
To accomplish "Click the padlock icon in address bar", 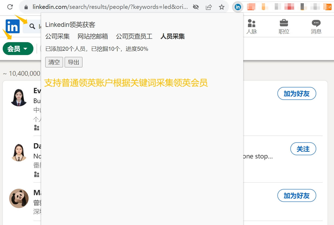I will [x=26, y=7].
